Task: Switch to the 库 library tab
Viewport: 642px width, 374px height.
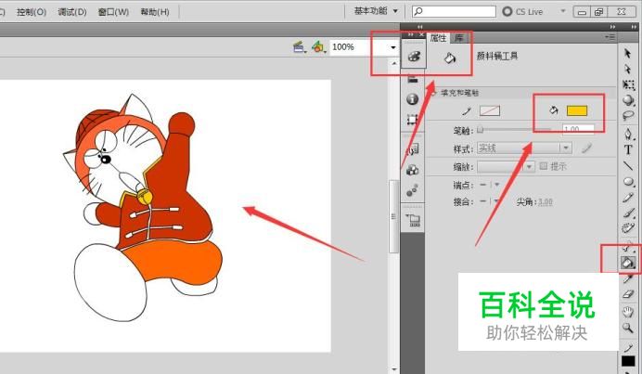Action: tap(459, 38)
